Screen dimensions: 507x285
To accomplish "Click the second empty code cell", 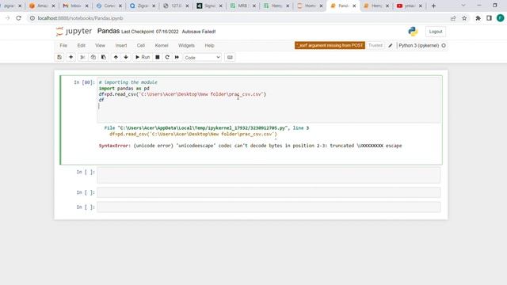I will coord(269,175).
